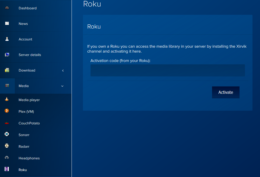Click the Download folder icon
The image size is (260, 177).
(x=7, y=70)
